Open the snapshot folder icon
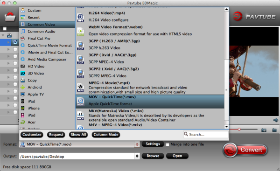This screenshot has height=171, width=280. point(274,130)
